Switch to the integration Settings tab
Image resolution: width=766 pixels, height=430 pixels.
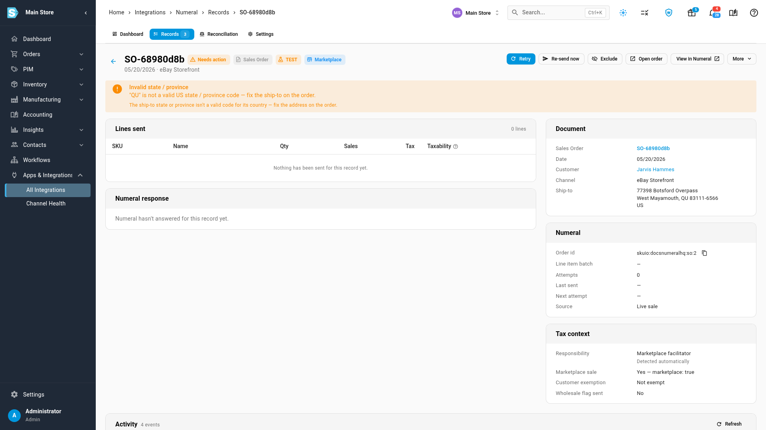[261, 34]
